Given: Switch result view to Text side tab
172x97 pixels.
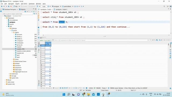Looking at the screenshot, I should 39,50.
